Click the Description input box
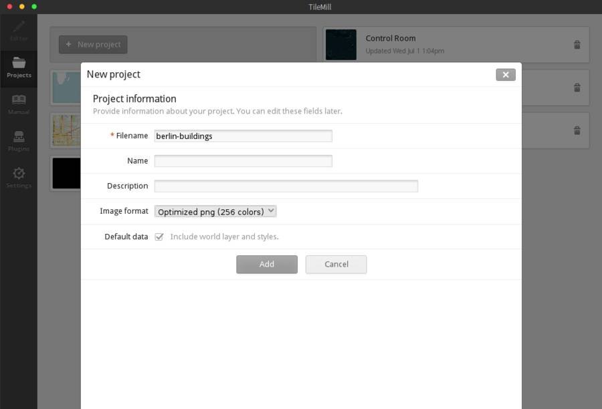 [x=286, y=186]
